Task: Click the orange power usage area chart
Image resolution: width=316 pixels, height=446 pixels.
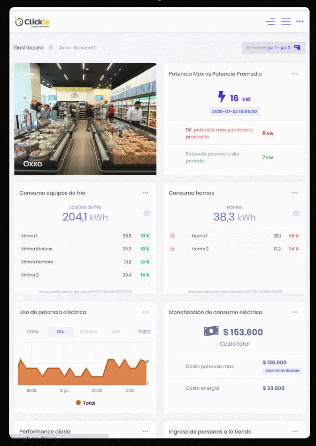Action: (82, 373)
